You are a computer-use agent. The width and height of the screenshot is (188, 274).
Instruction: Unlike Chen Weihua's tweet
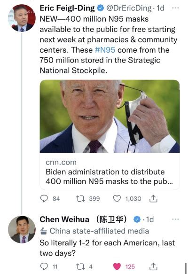(117, 266)
